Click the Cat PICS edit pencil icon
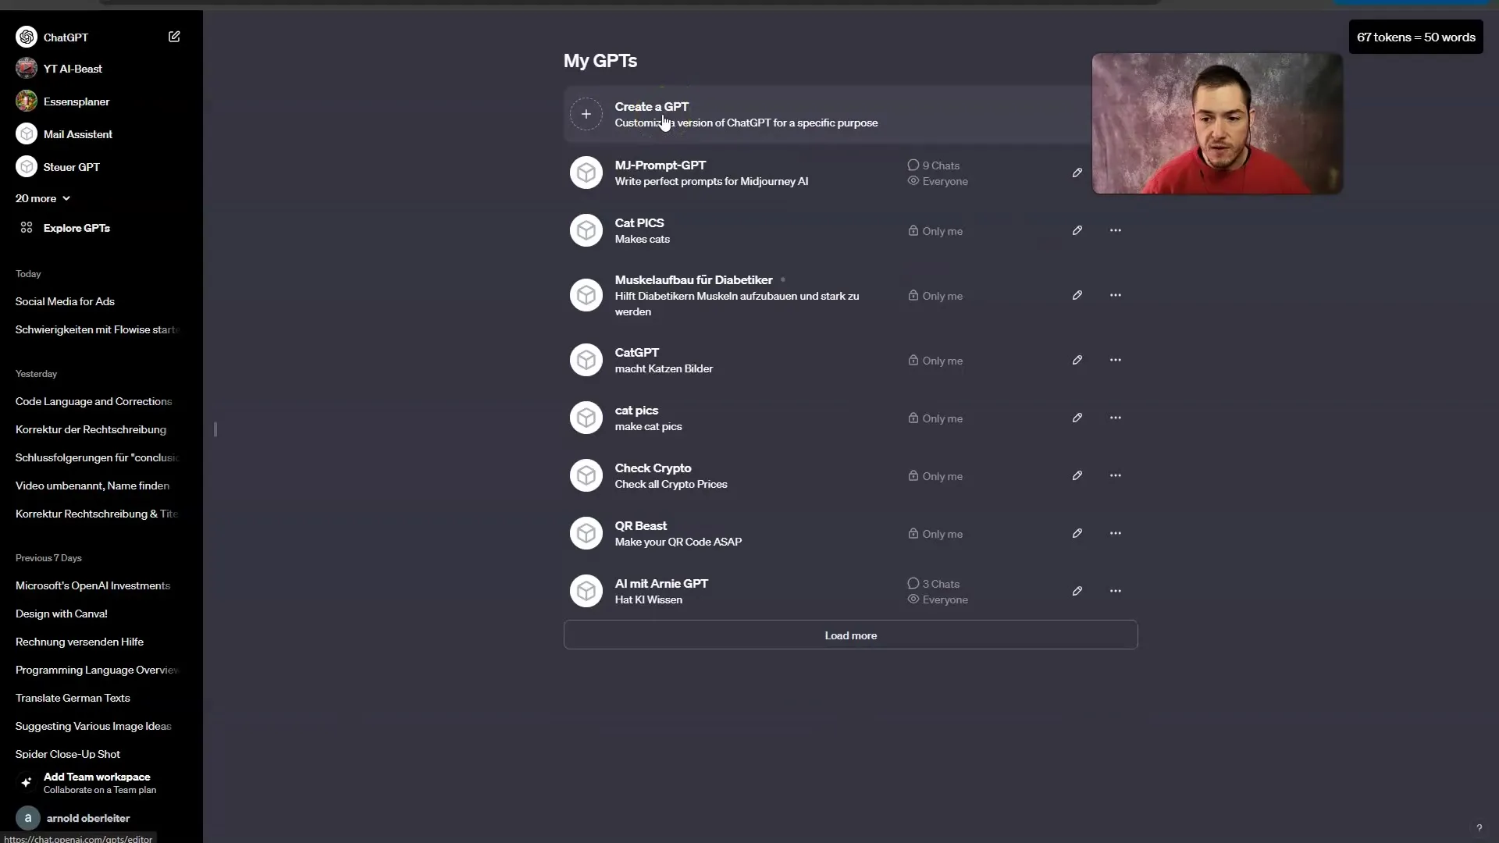This screenshot has width=1499, height=843. (x=1077, y=229)
